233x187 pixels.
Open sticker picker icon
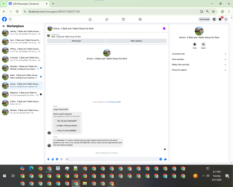(x=57, y=159)
